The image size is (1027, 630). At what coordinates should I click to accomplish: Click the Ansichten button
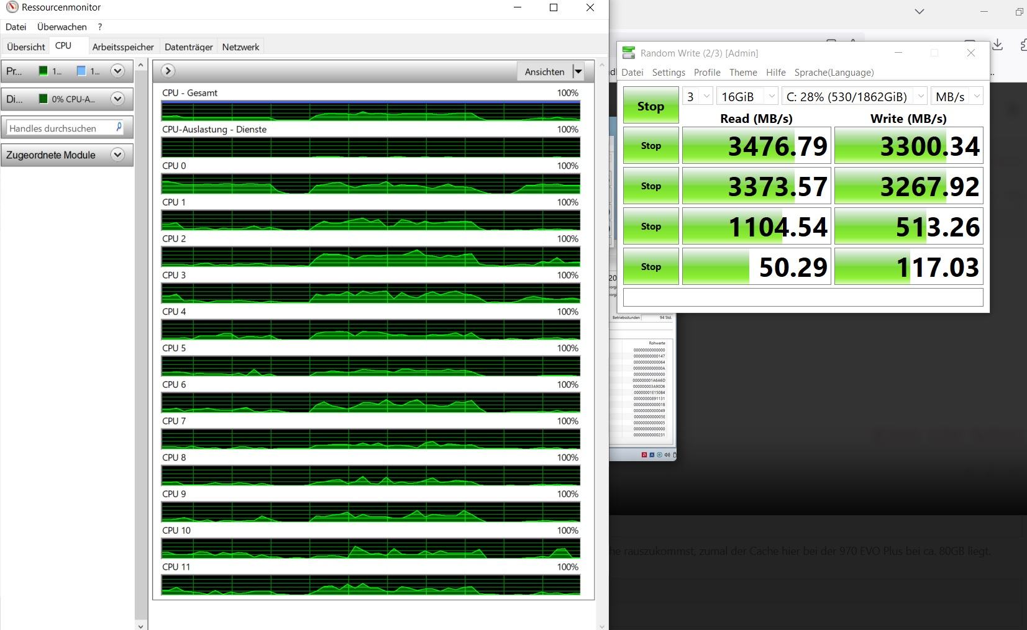(544, 71)
